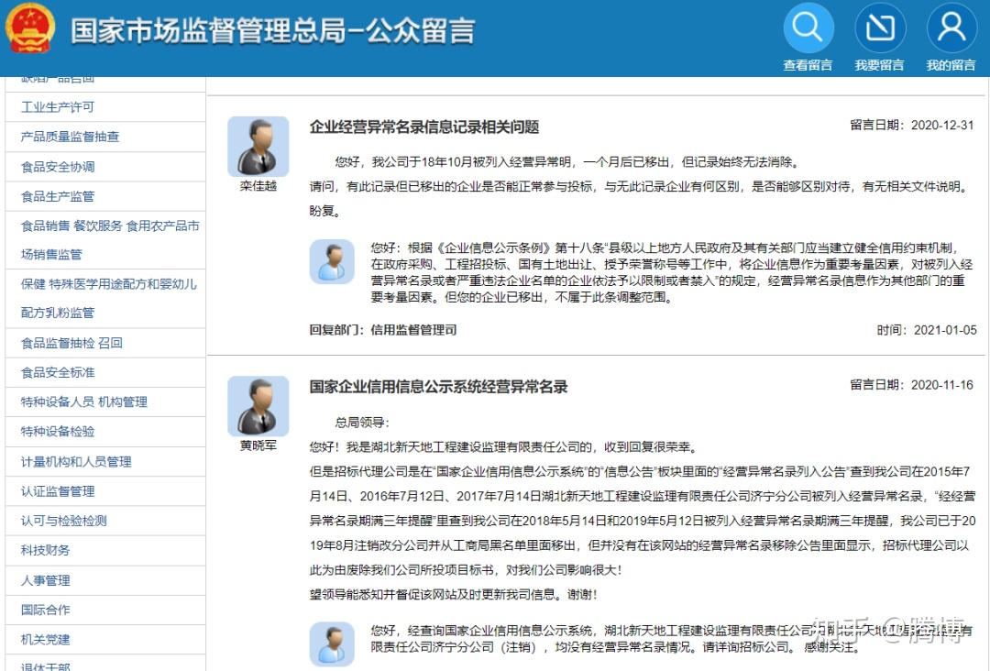Open 食品生产监管 sidebar item
The image size is (990, 671).
[x=58, y=196]
